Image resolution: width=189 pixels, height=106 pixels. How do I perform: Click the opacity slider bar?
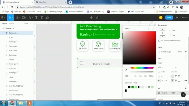(142, 72)
